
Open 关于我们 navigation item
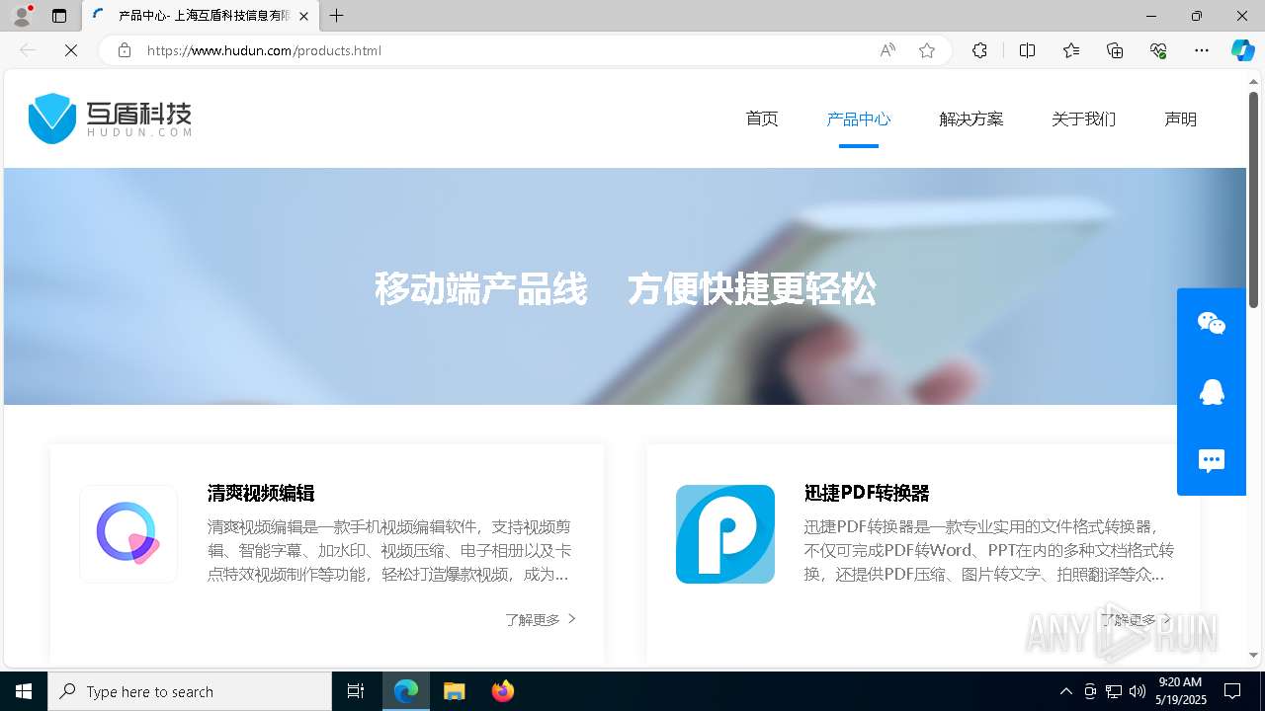pos(1084,118)
